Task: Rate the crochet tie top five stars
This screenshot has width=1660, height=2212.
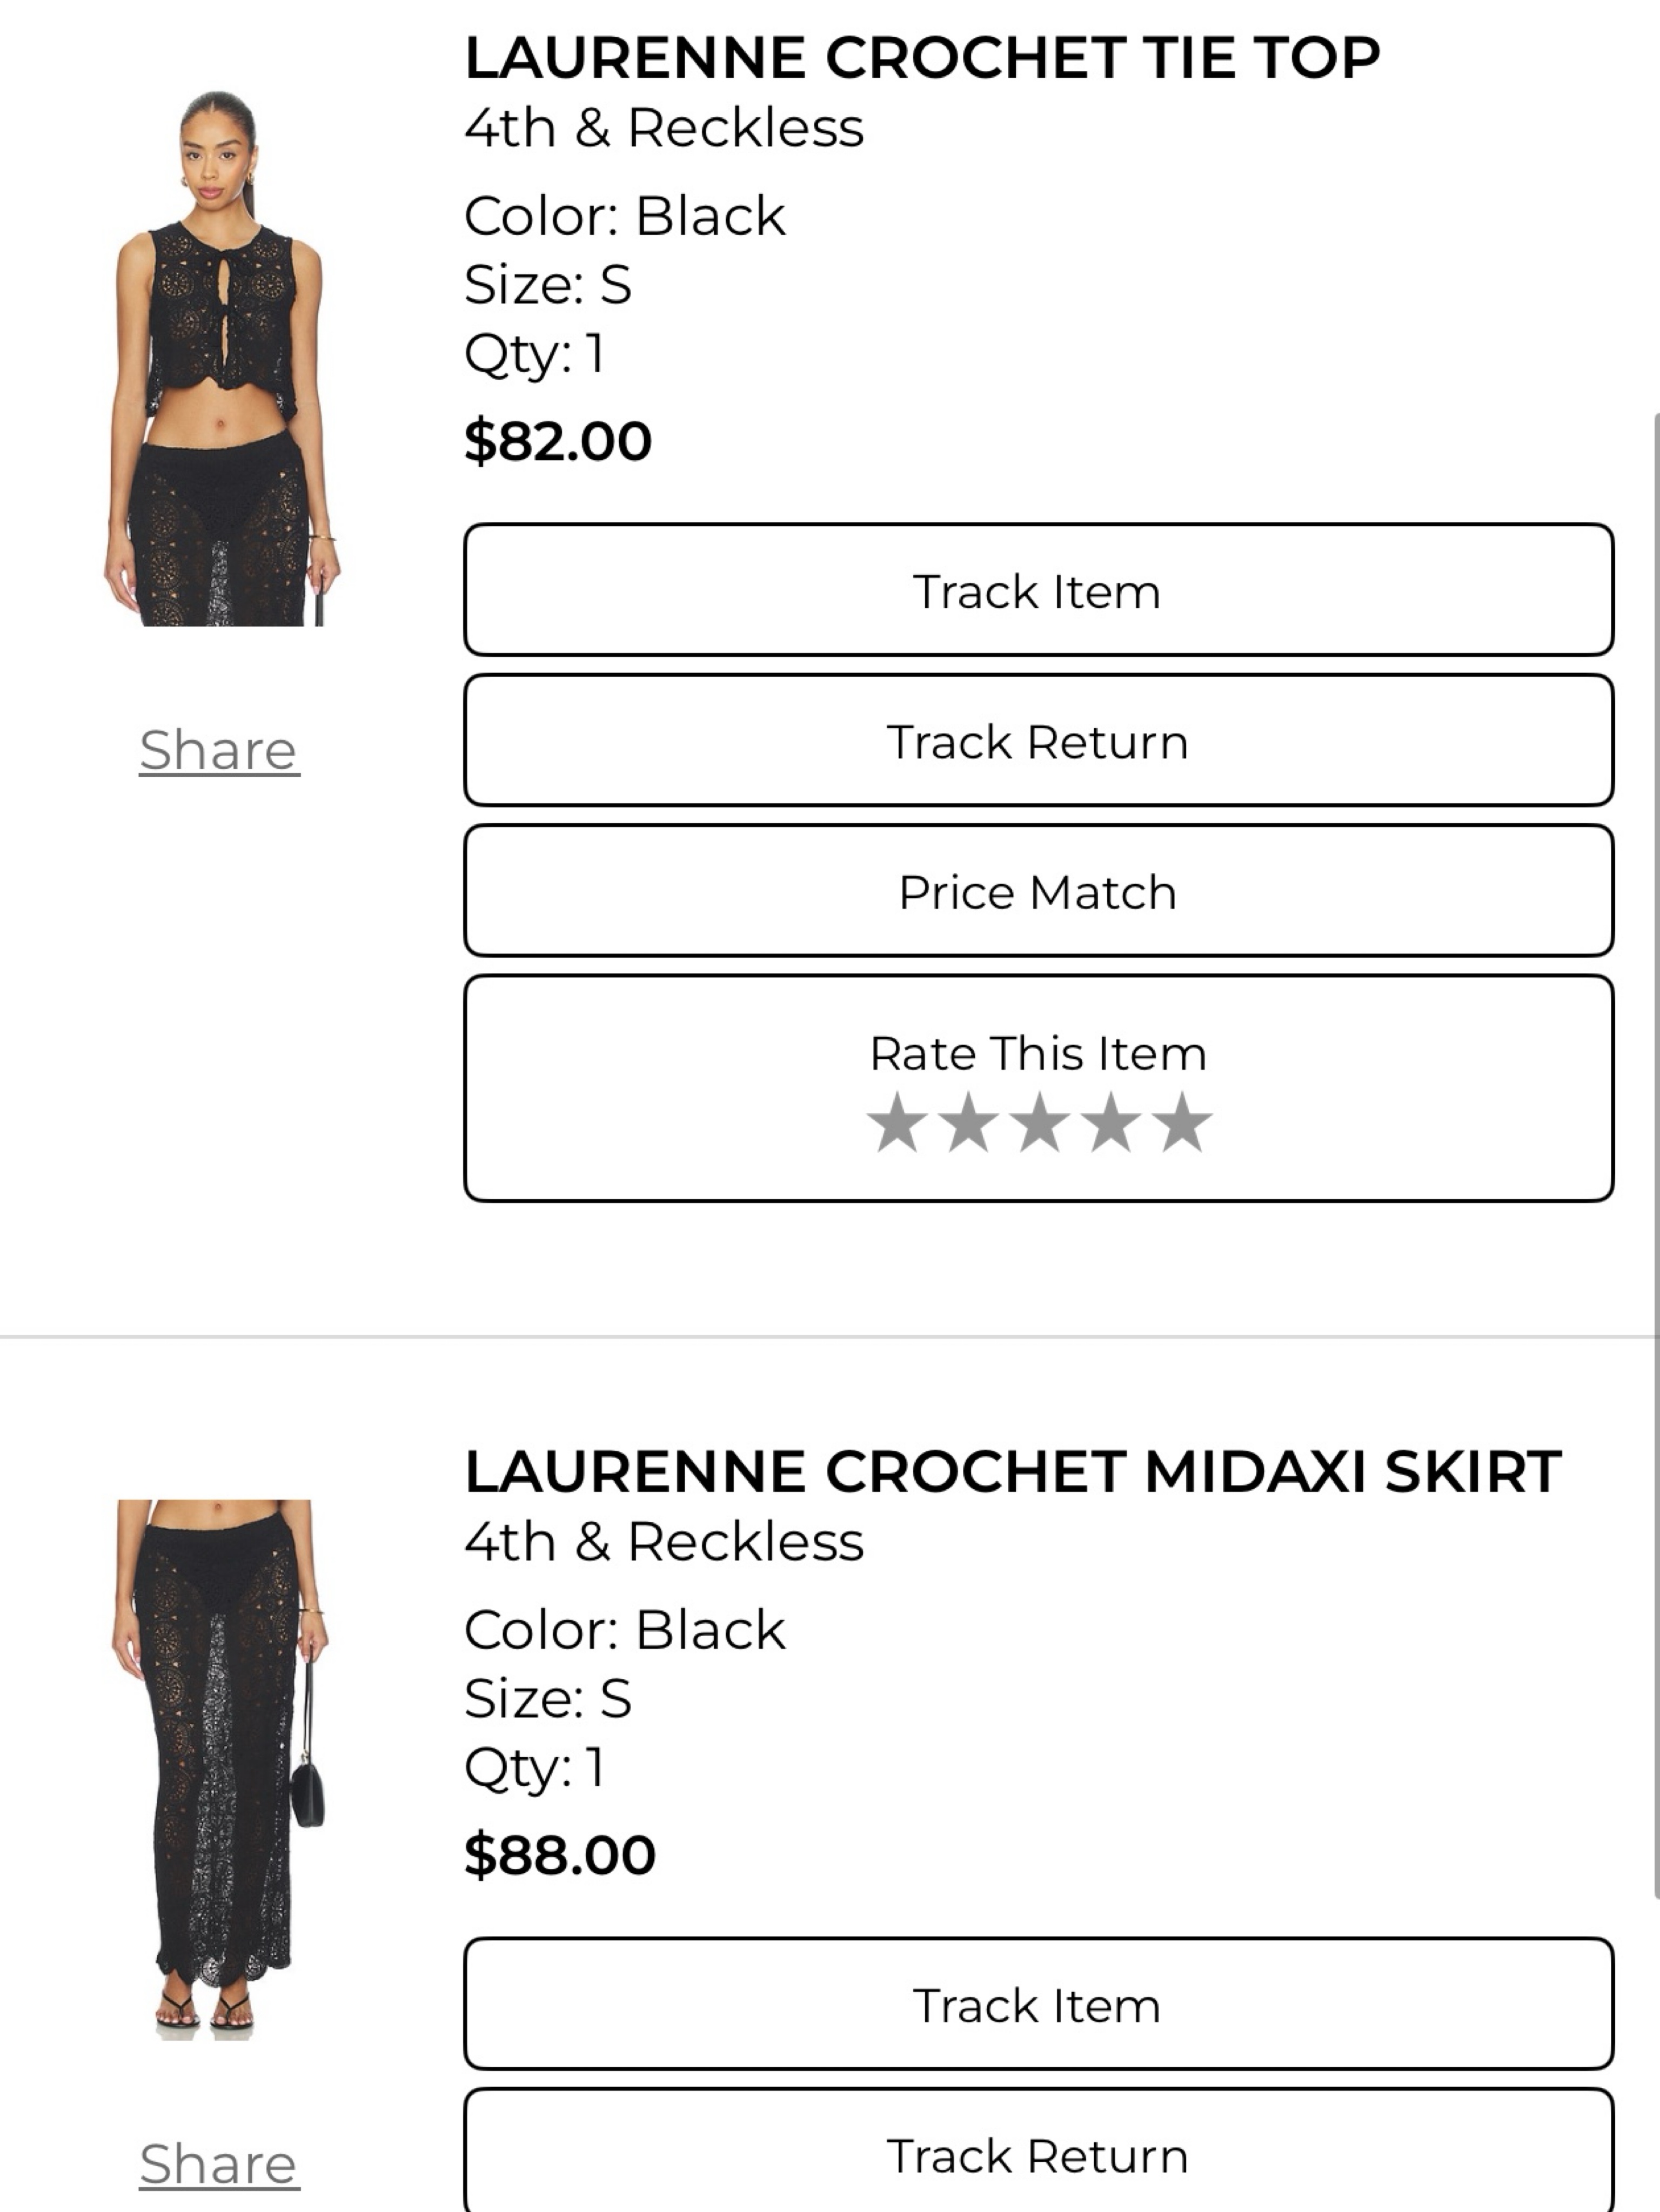Action: pos(1183,1122)
